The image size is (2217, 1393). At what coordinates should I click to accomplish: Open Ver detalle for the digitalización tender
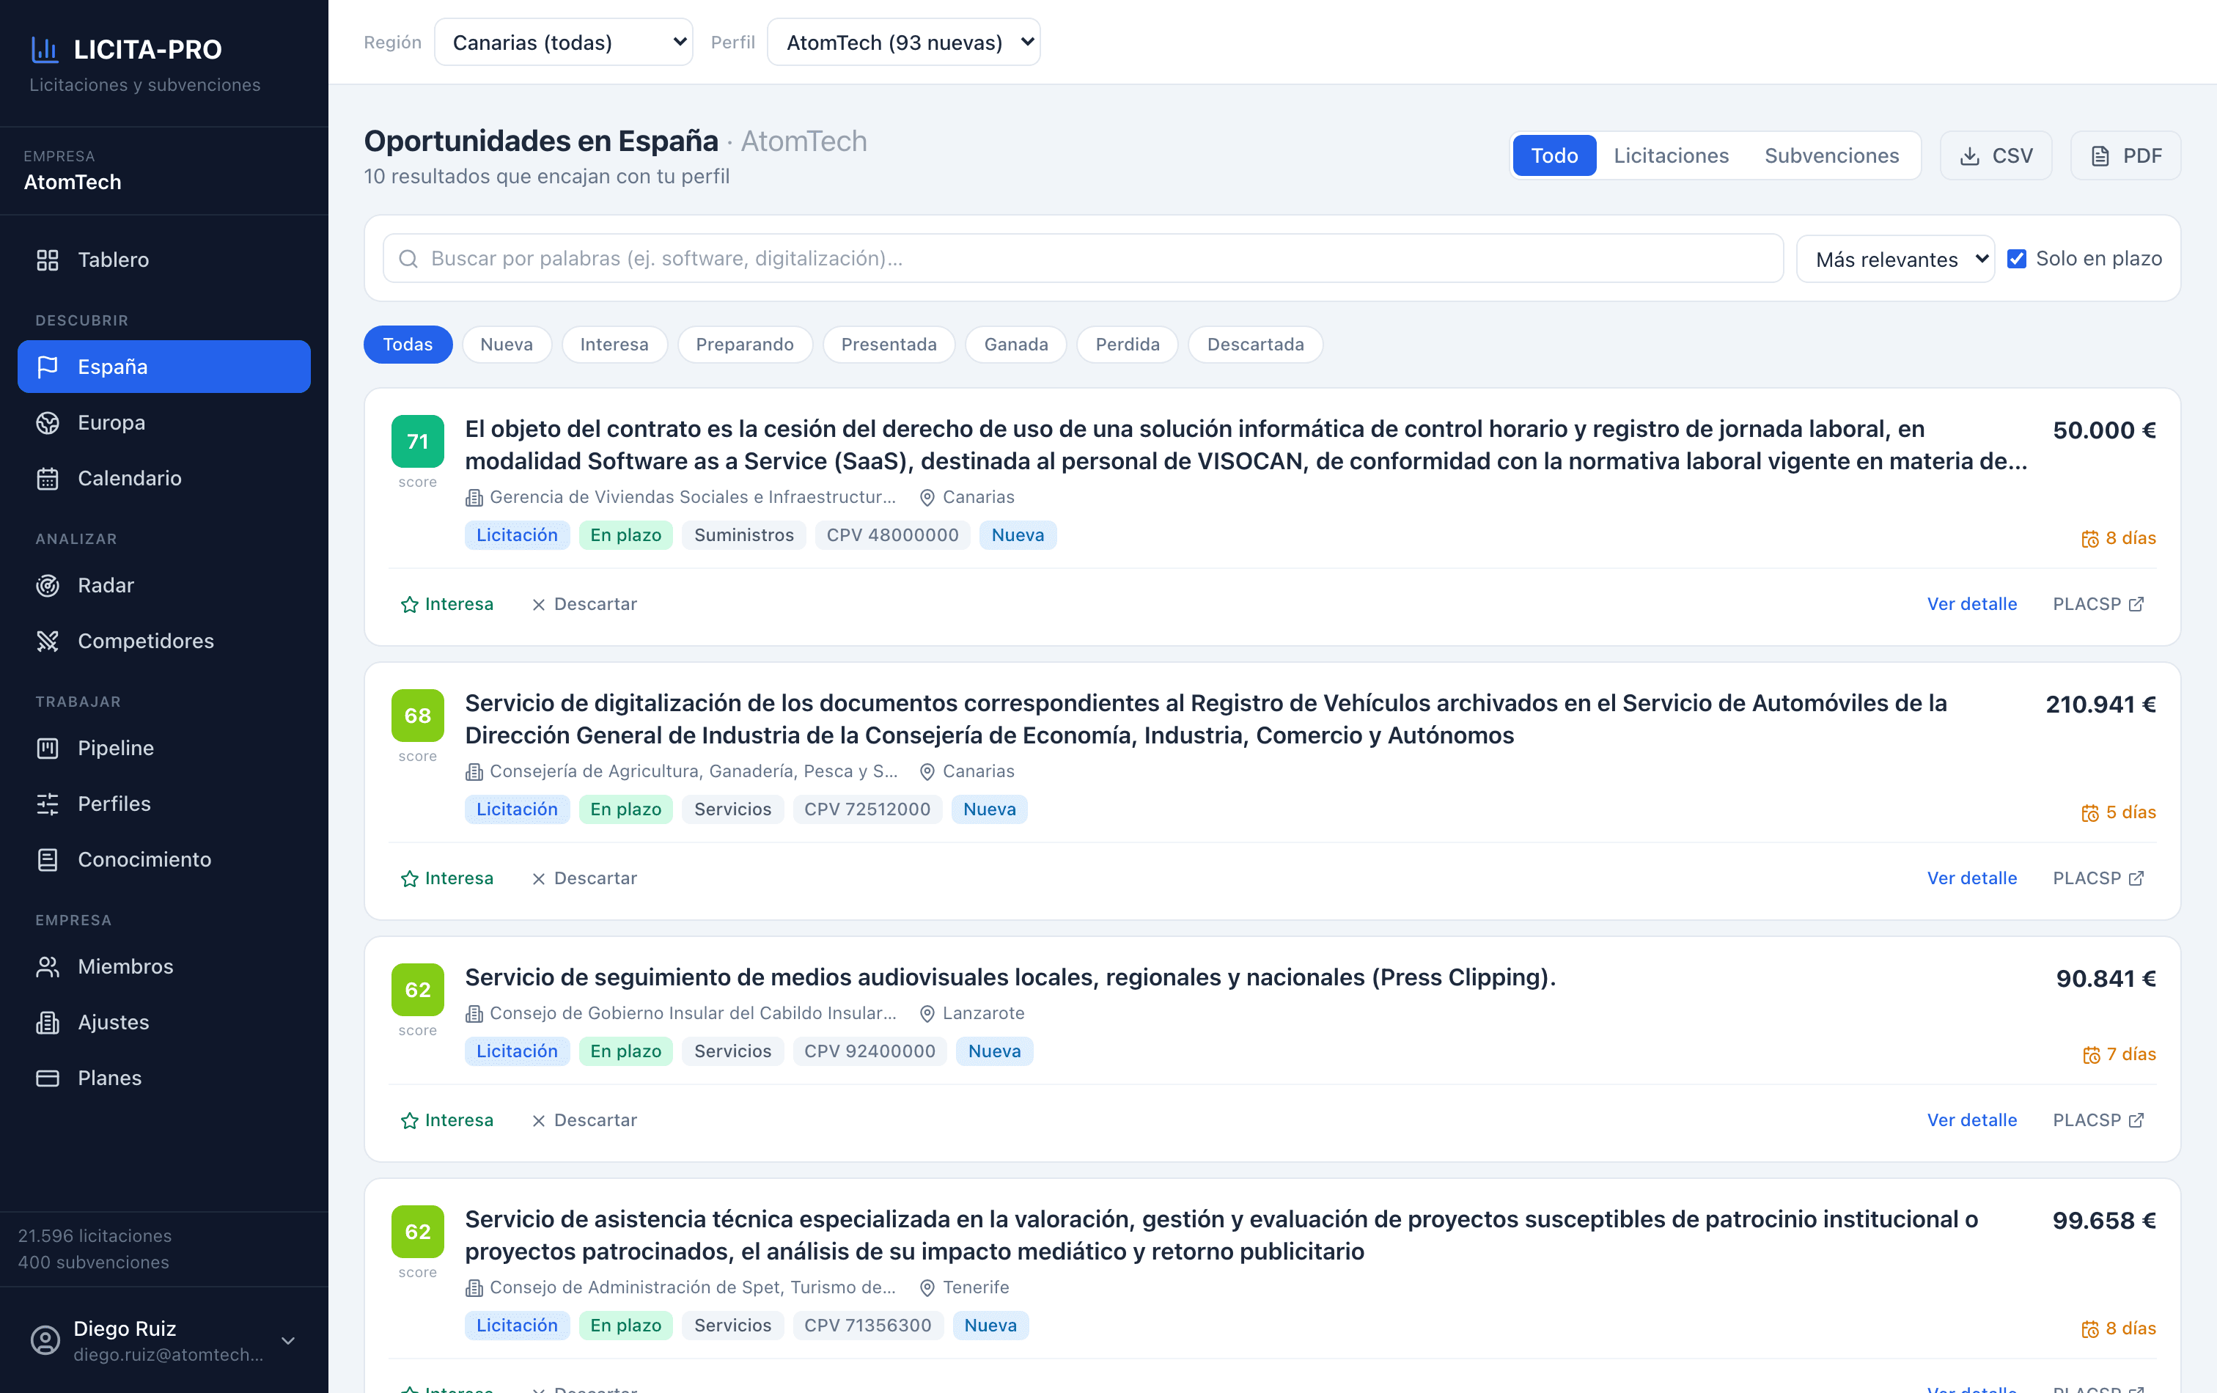click(x=1972, y=878)
